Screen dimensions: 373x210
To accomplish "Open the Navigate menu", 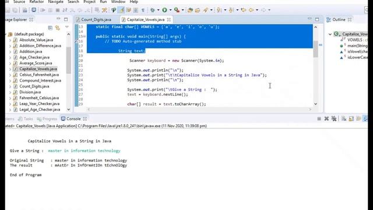I will [56, 2].
